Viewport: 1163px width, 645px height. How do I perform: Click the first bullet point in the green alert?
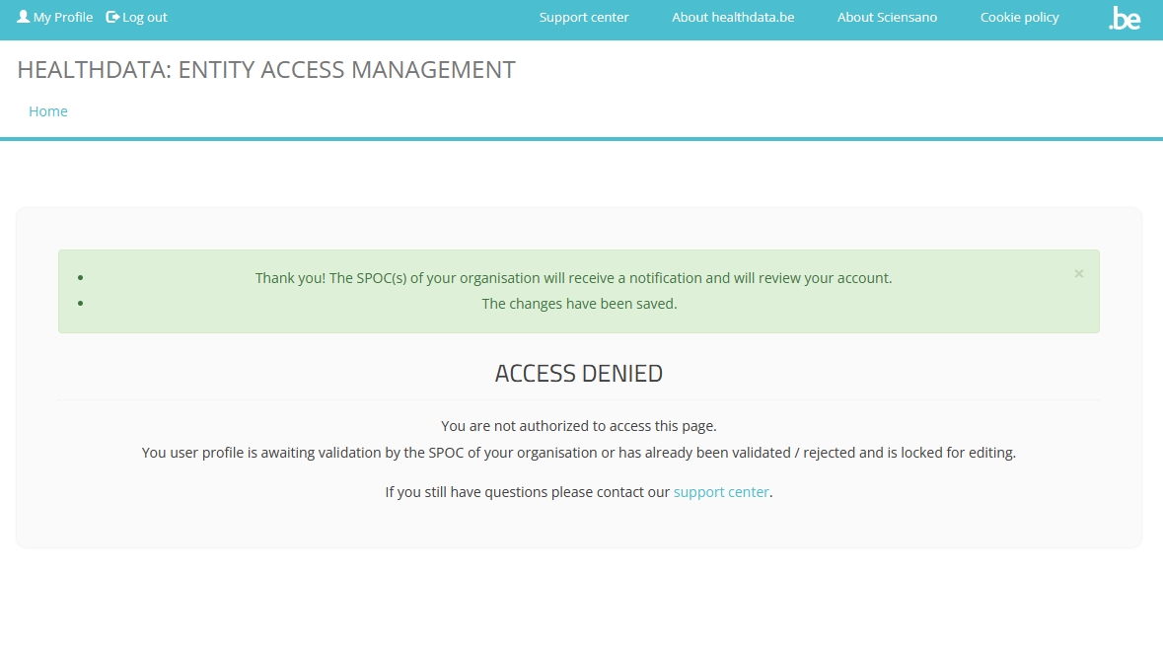81,278
